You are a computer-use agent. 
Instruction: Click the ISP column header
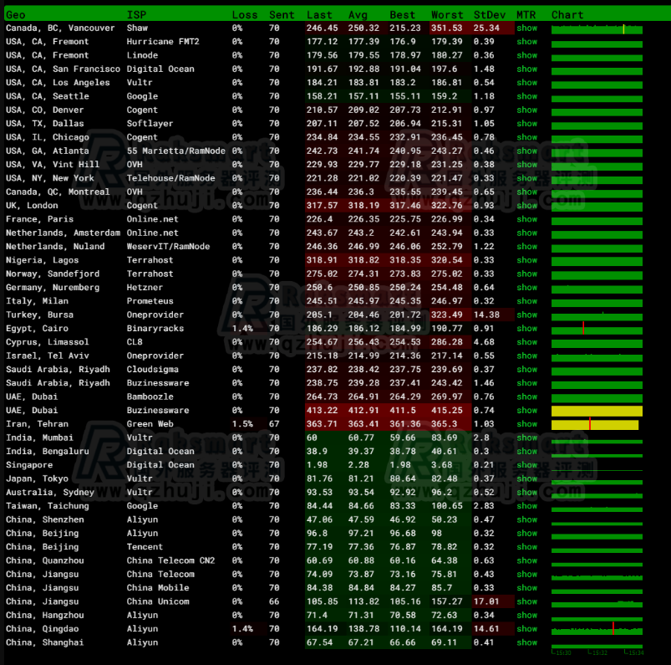136,15
